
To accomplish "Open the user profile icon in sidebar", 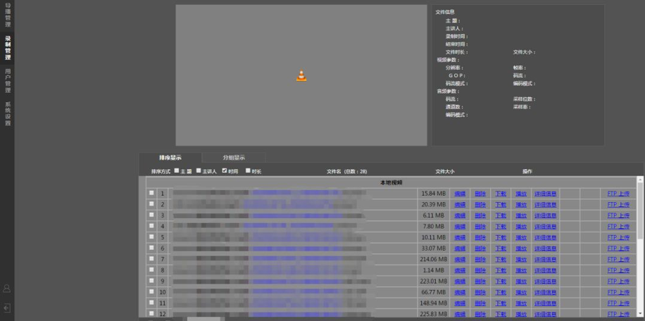I will click(x=7, y=289).
